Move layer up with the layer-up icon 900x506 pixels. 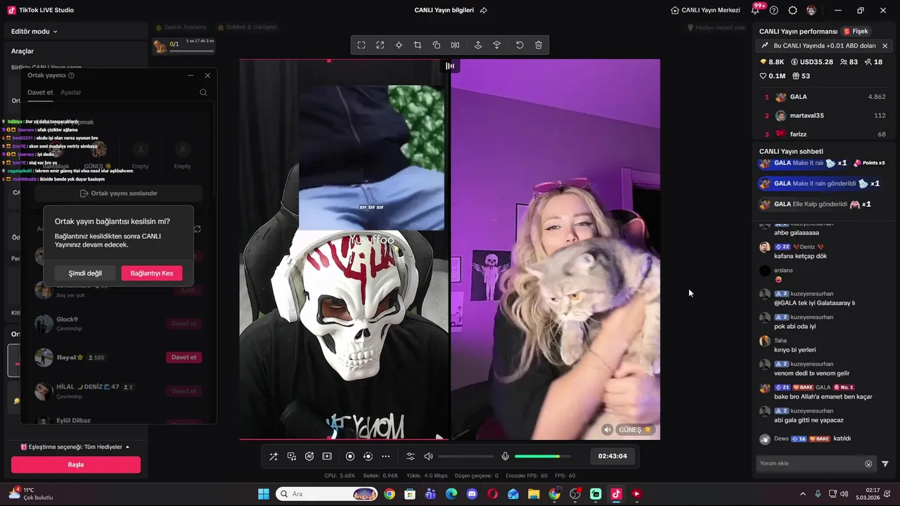pos(478,45)
